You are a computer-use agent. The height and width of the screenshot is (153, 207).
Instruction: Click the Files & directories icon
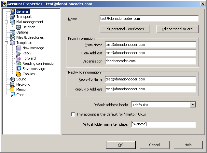[x=12, y=37]
